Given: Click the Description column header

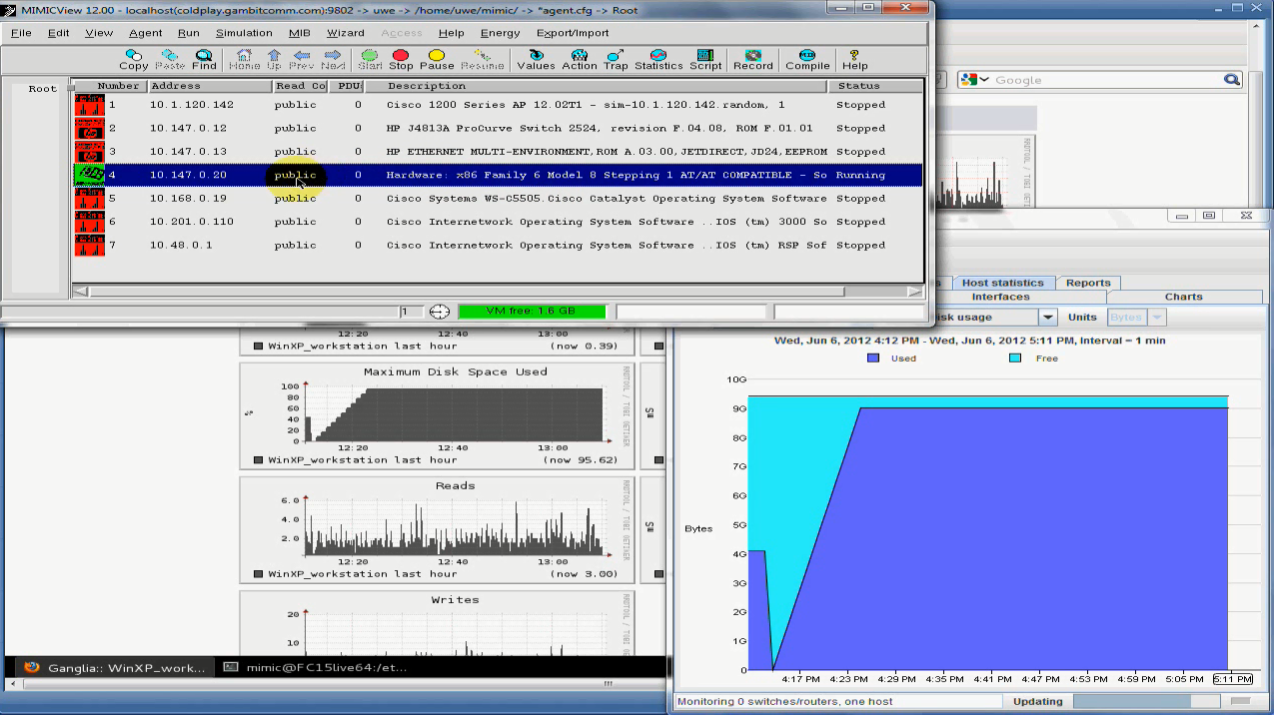Looking at the screenshot, I should pyautogui.click(x=598, y=86).
